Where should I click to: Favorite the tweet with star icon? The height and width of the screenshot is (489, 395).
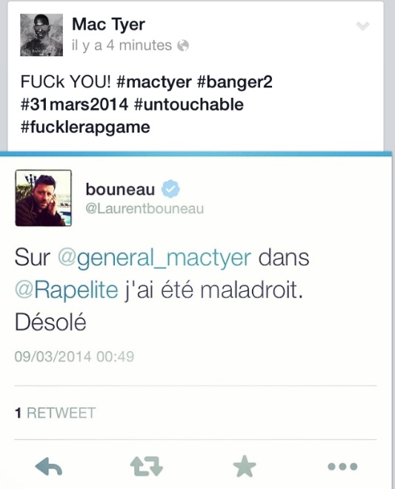tap(245, 466)
